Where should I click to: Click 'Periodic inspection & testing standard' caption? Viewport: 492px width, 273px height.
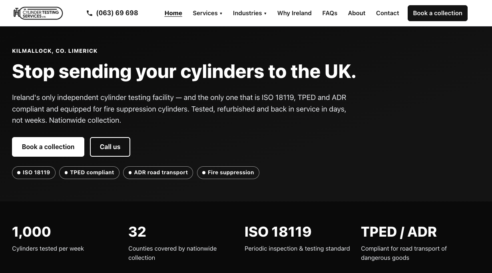tap(297, 249)
